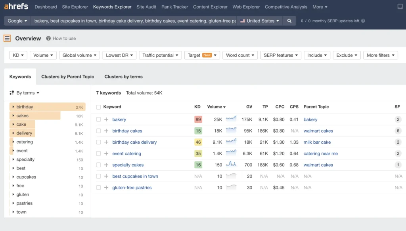Open specialty cakes trend sparkline
Screen dimensions: 406x231
coord(231,164)
